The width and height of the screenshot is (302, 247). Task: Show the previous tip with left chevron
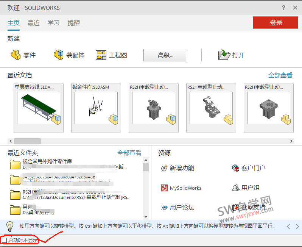coord(288,227)
